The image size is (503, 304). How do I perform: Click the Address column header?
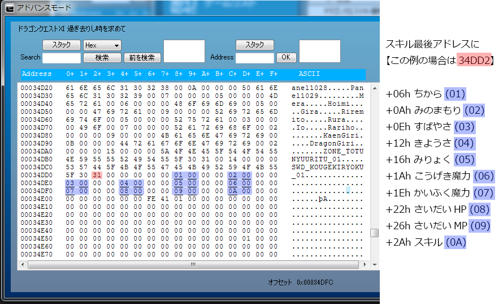37,74
